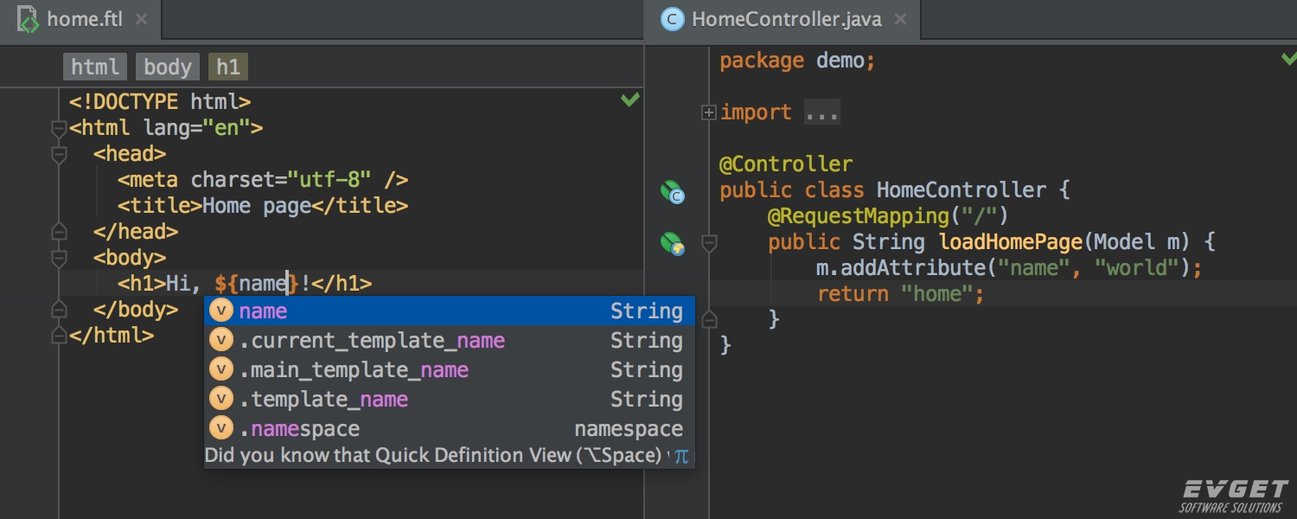Collapse fold marker at closing head tag
The image size is (1297, 519).
[x=59, y=231]
